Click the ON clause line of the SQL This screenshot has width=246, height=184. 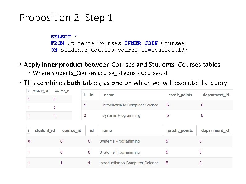(x=119, y=50)
